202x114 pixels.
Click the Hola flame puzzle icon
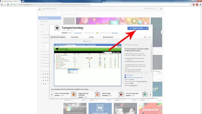point(74,95)
